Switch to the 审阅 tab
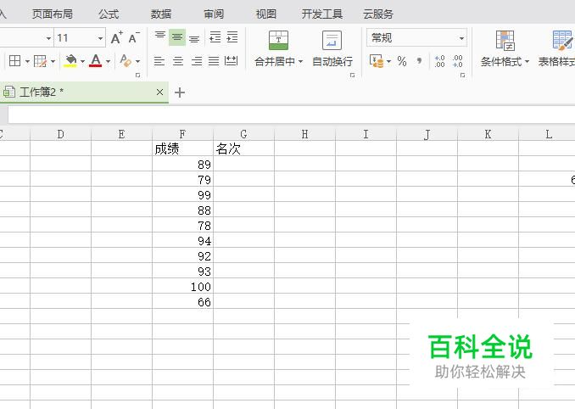575x409 pixels. pyautogui.click(x=214, y=14)
